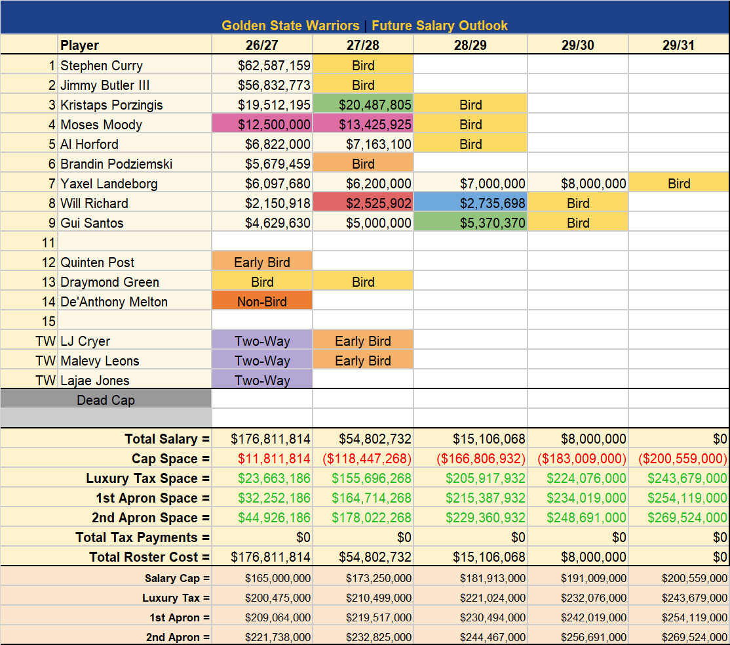Select LJ Cryer's Two-Way cell

pyautogui.click(x=262, y=341)
